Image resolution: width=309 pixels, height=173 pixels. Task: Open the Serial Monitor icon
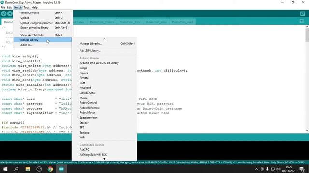tap(303, 13)
